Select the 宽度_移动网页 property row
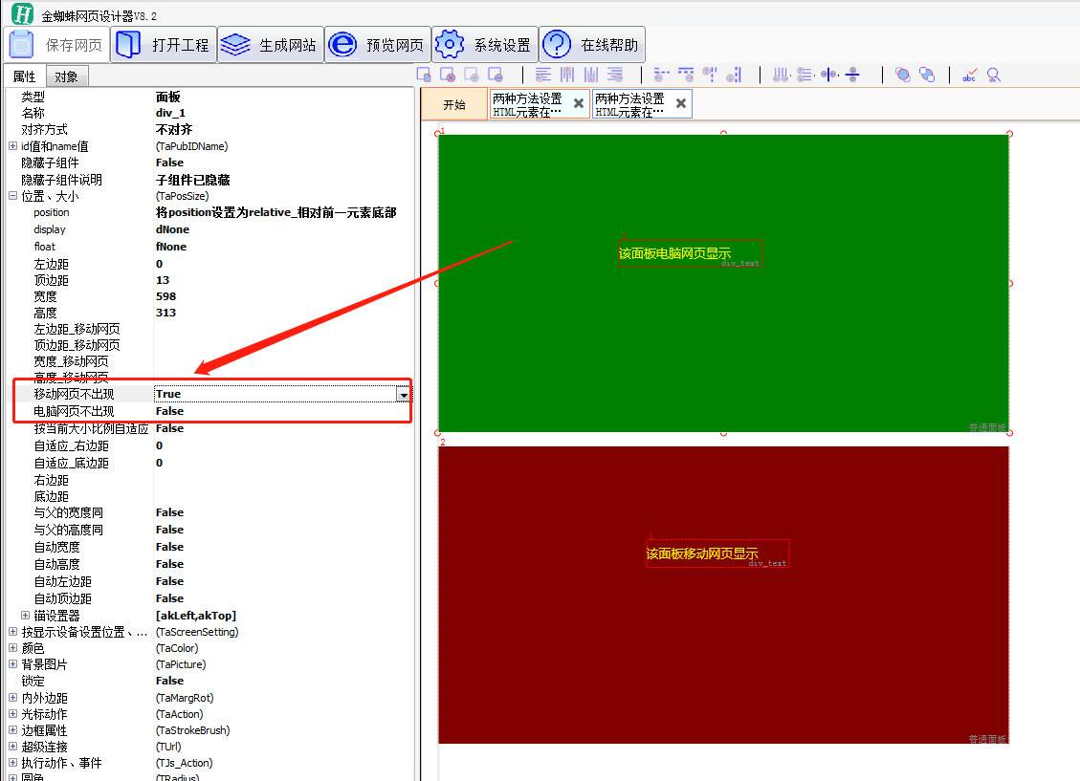 [x=209, y=361]
